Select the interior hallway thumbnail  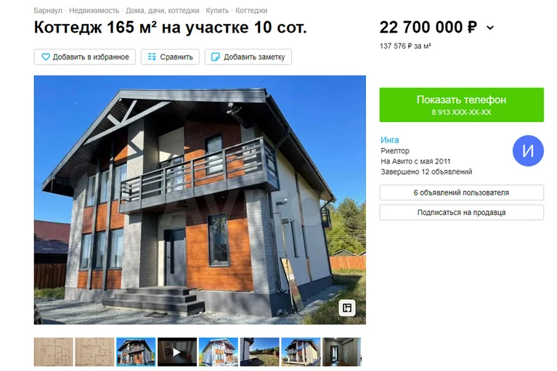pos(342,352)
